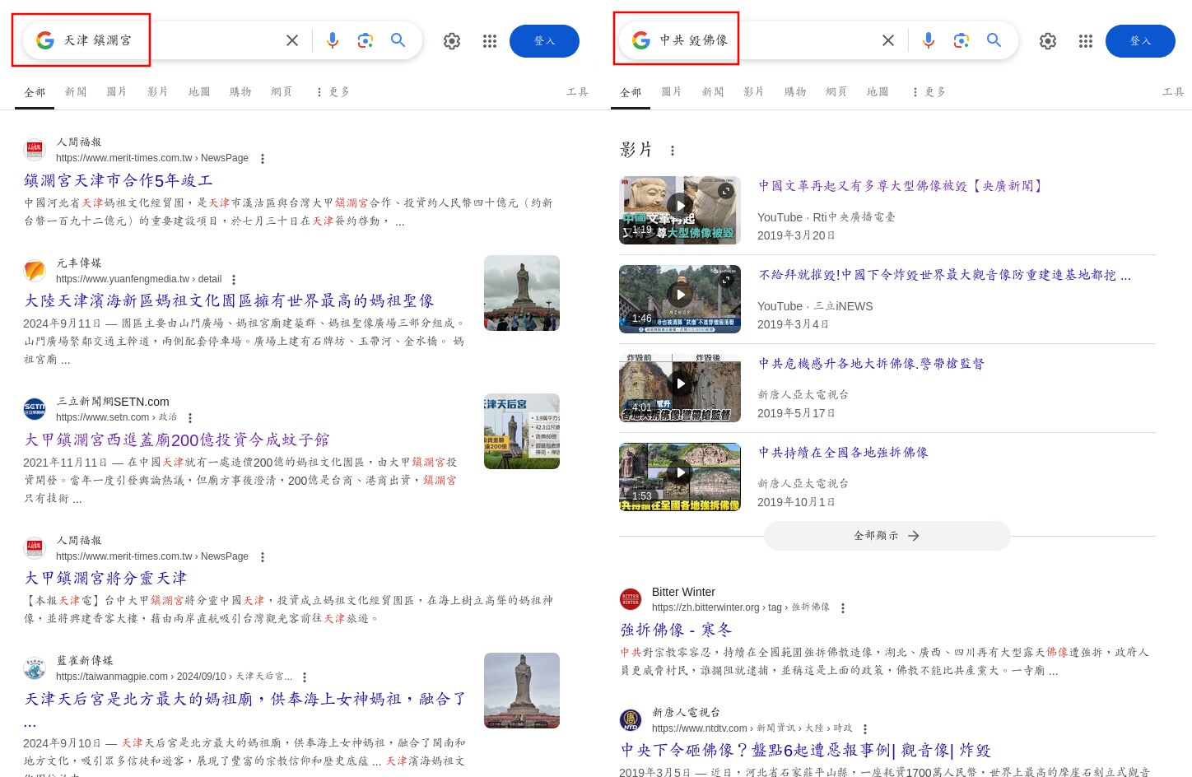Screen dimensions: 1192x777
Task: Open settings gear in left window
Action: [x=452, y=41]
